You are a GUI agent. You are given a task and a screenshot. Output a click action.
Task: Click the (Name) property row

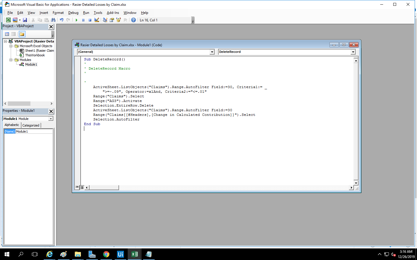pos(28,131)
